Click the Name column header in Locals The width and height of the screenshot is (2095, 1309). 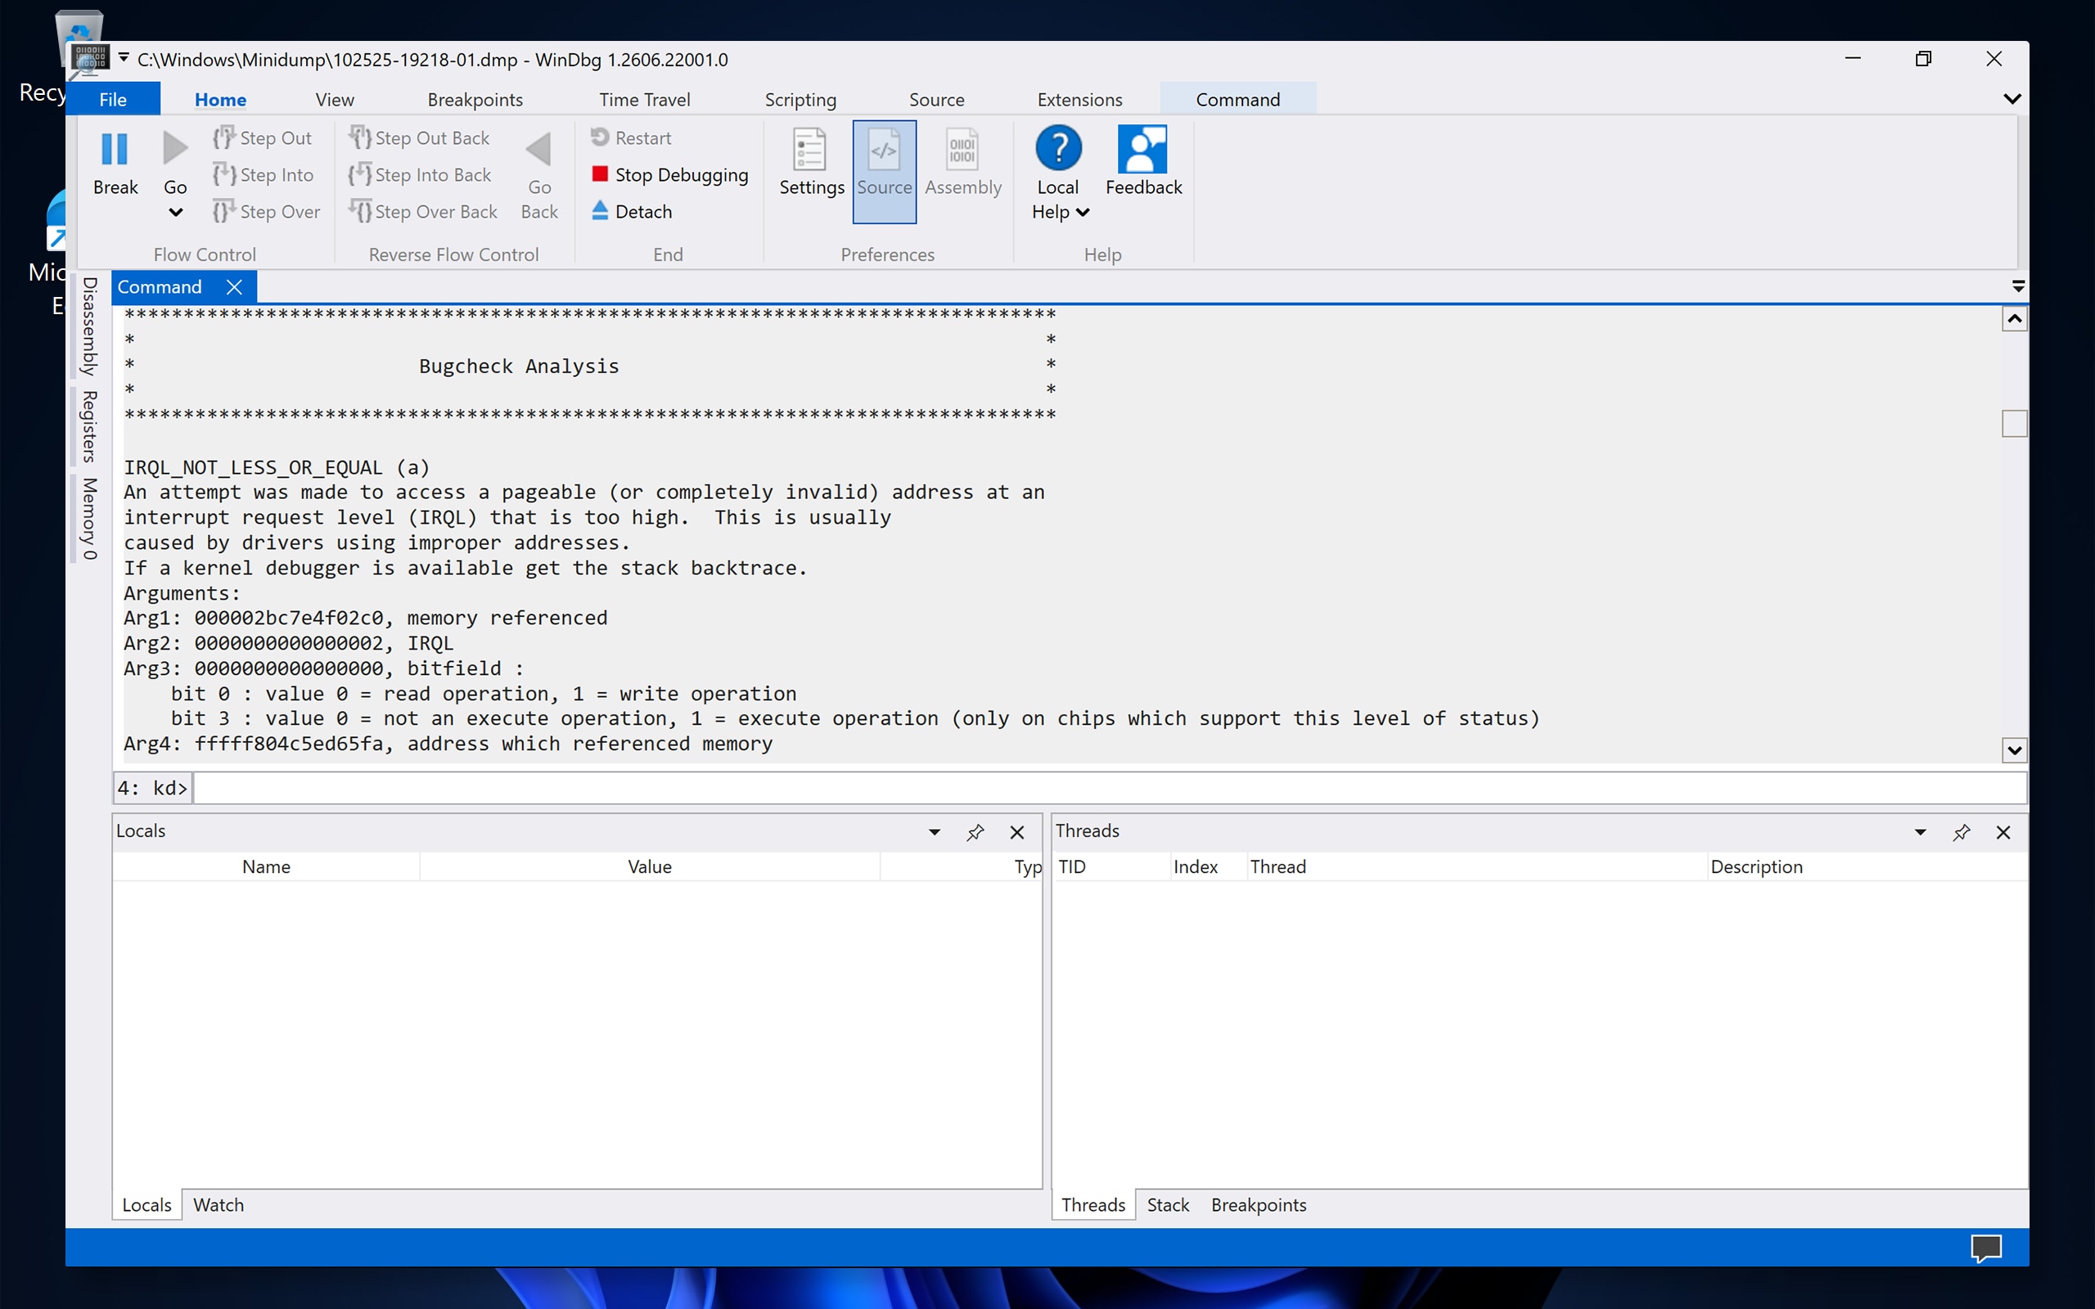point(266,866)
